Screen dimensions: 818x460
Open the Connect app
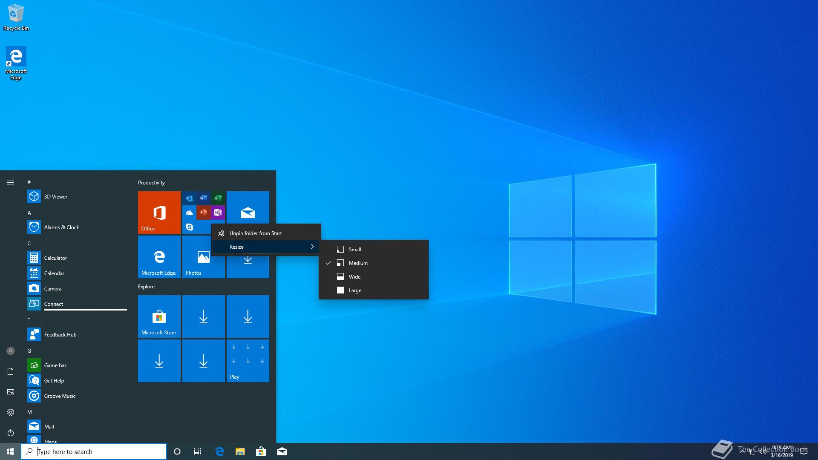(77, 304)
